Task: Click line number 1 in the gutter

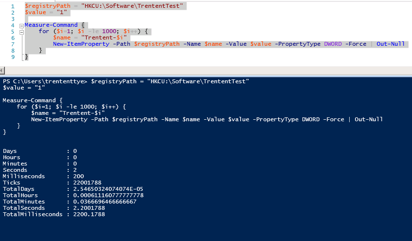Action: [12, 6]
